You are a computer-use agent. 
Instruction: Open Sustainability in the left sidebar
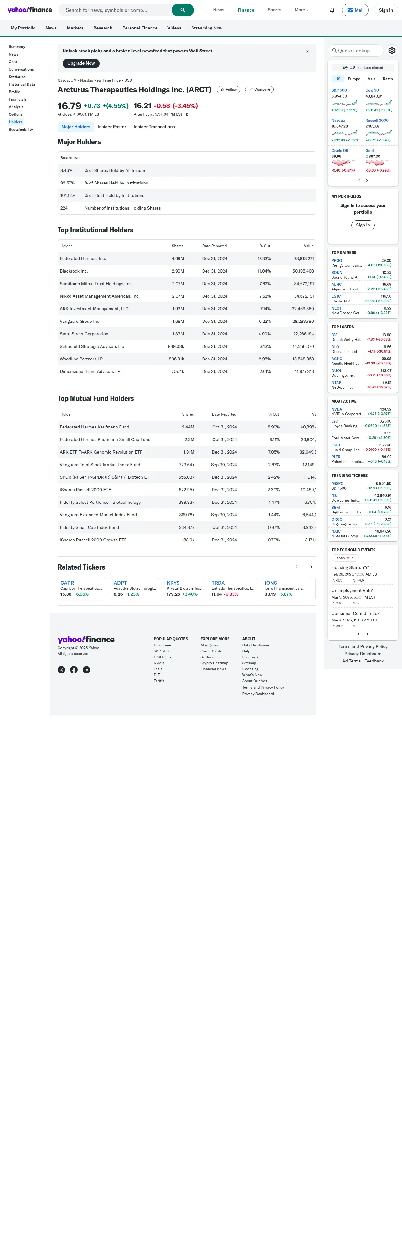[x=21, y=130]
